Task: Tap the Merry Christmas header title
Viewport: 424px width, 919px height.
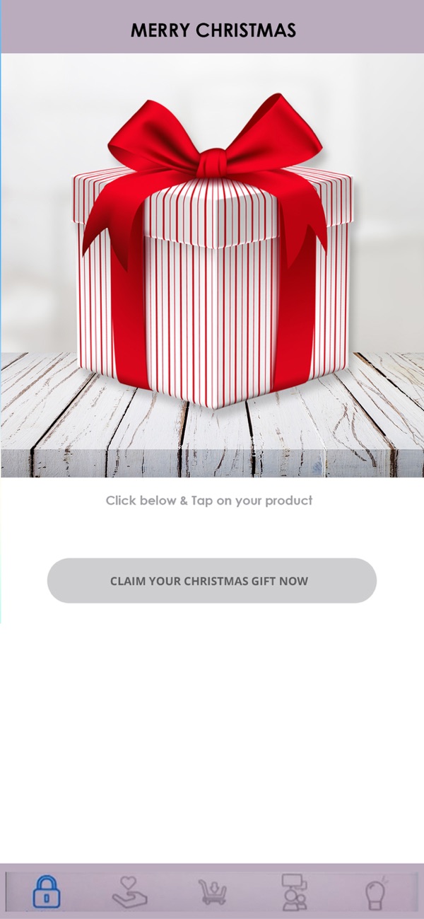Action: (213, 30)
